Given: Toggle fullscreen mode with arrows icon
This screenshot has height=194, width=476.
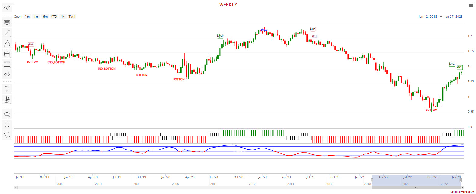Looking at the screenshot, I should click(x=7, y=125).
